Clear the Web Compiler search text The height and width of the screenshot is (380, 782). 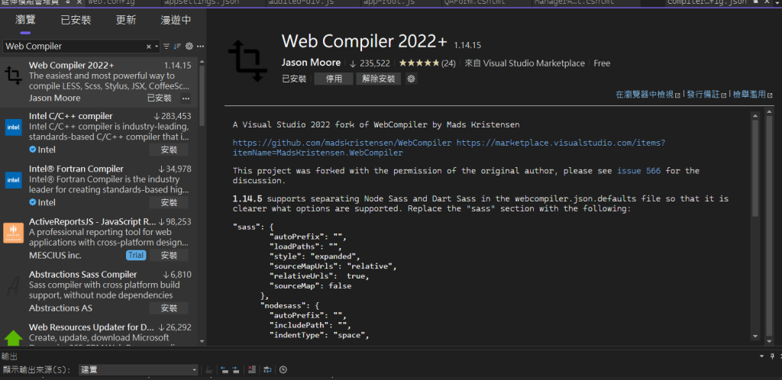[x=149, y=47]
